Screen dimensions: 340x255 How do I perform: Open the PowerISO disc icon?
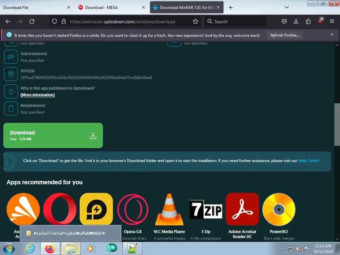click(279, 209)
